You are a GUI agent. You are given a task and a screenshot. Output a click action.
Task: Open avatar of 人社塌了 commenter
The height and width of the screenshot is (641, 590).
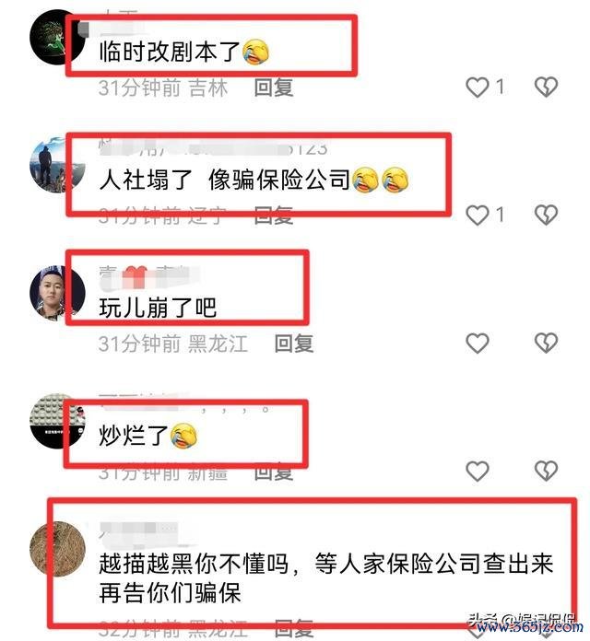click(x=58, y=165)
